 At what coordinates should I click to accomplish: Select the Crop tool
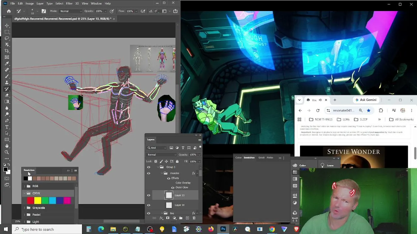[7, 51]
